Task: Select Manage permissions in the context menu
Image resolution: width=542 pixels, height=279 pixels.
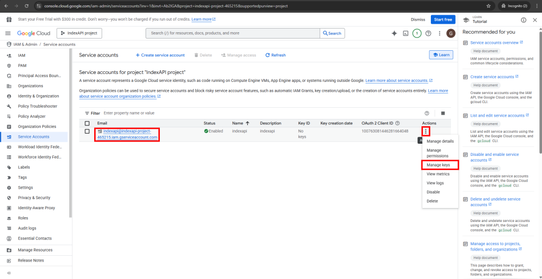Action: click(x=437, y=153)
